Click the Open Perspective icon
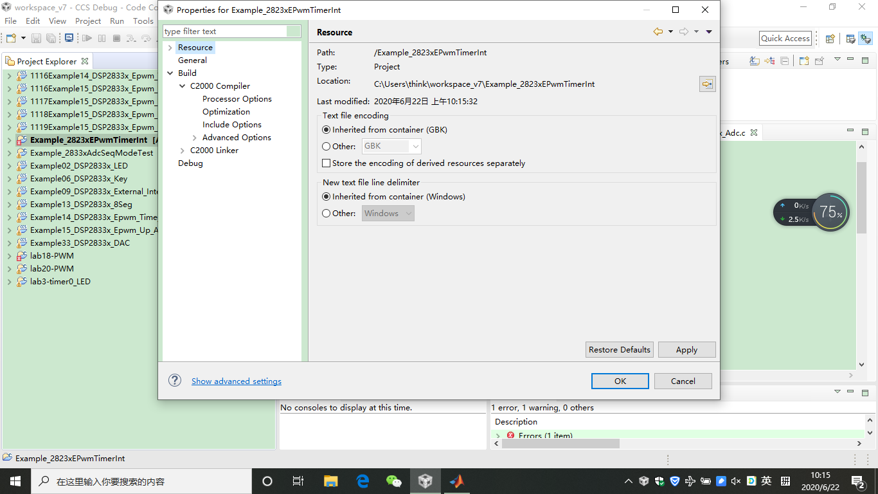The height and width of the screenshot is (494, 878). (830, 39)
